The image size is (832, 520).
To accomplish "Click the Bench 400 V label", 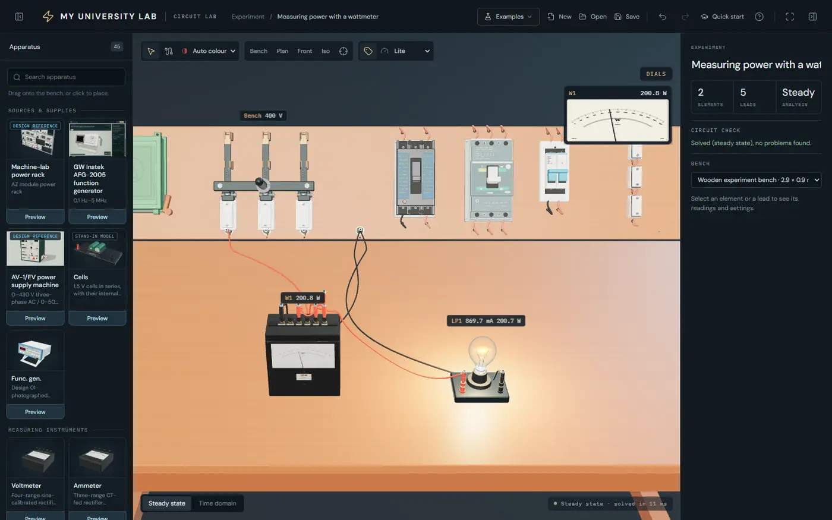I will 264,116.
